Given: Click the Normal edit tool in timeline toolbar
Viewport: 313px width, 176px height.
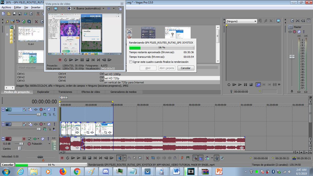Looking at the screenshot, I should click(120, 158).
